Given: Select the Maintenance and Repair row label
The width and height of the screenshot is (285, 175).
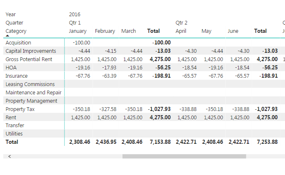Looking at the screenshot, I should [33, 92].
